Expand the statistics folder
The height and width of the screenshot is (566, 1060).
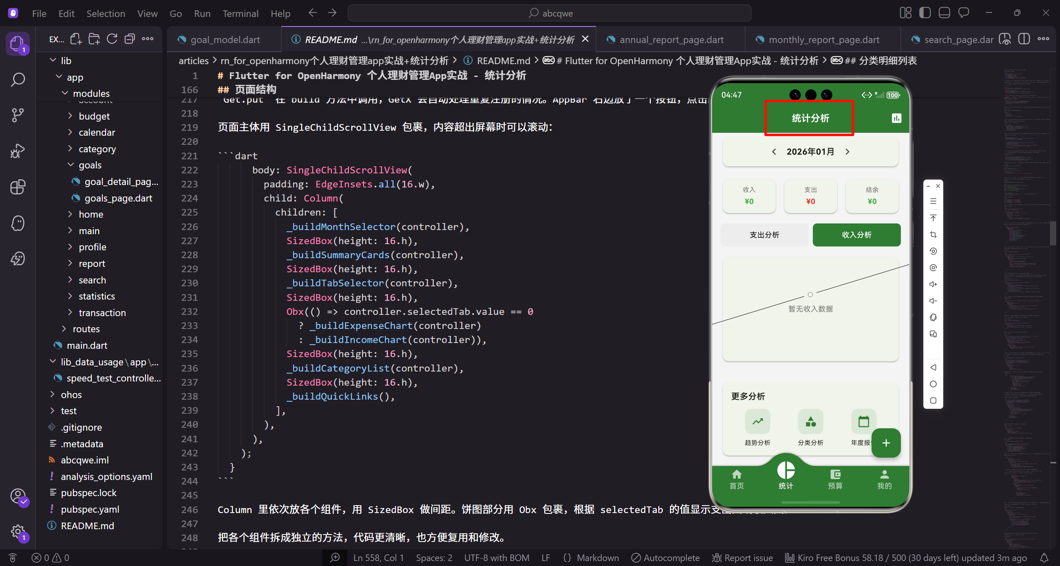pos(97,296)
